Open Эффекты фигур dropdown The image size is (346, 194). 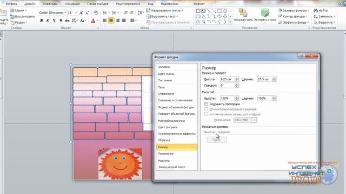(294, 22)
